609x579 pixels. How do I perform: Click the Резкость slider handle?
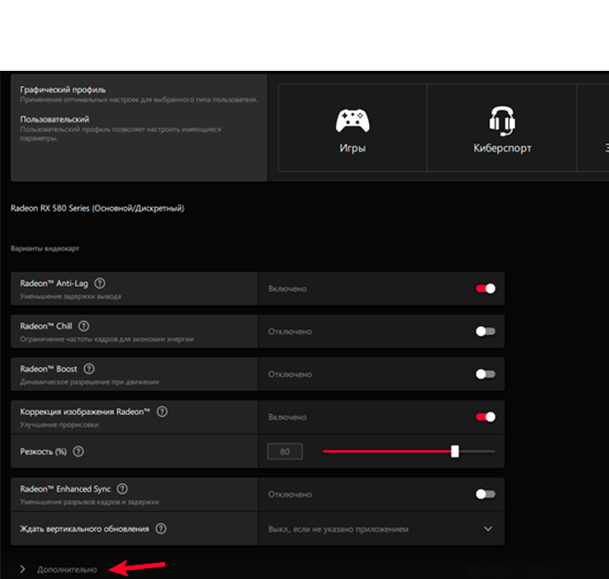(455, 452)
